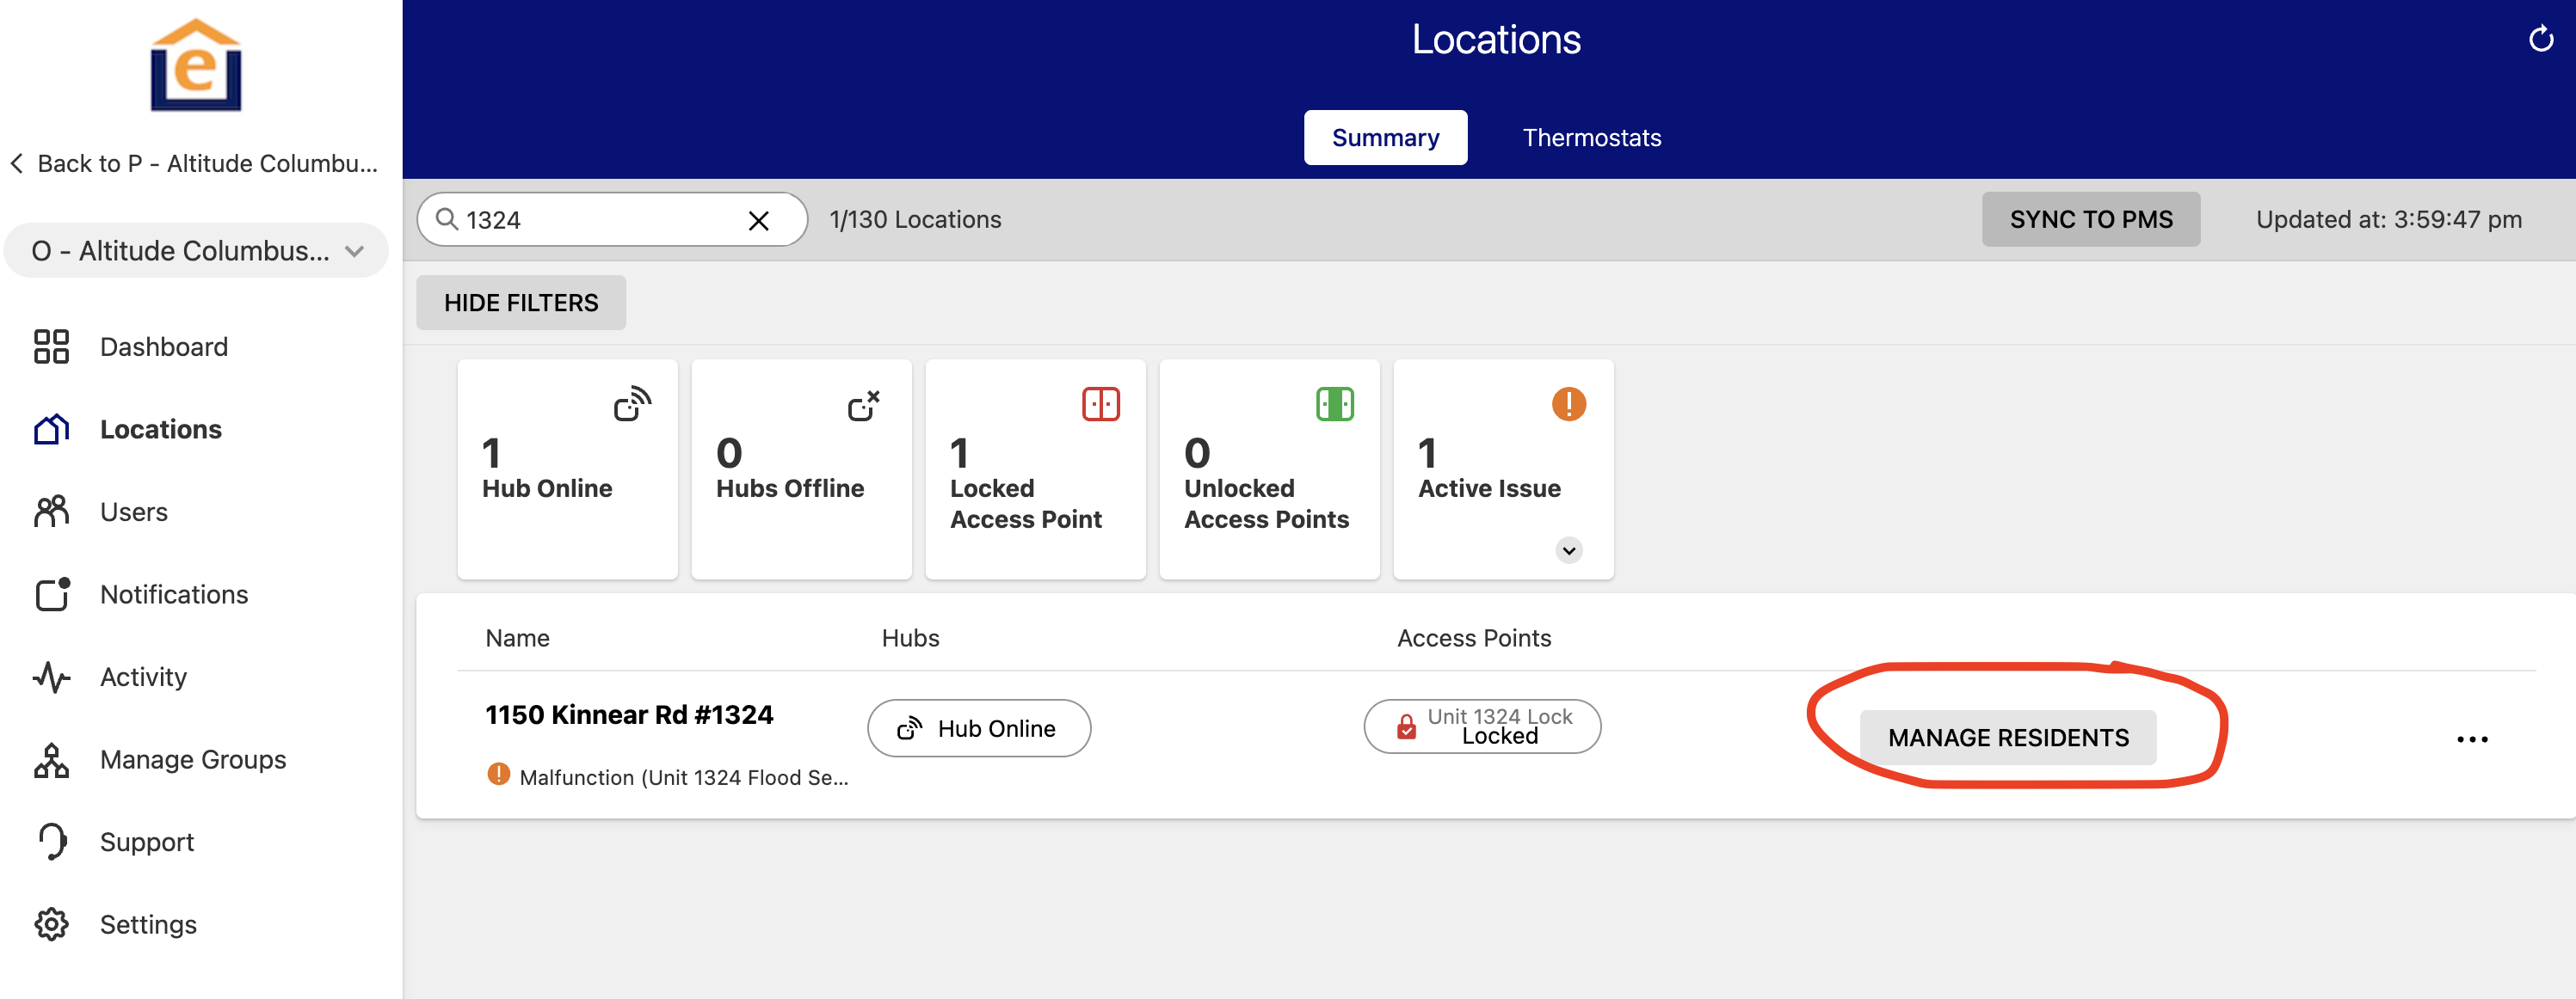Click the Hub Online card icon
Image resolution: width=2576 pixels, height=999 pixels.
tap(632, 405)
